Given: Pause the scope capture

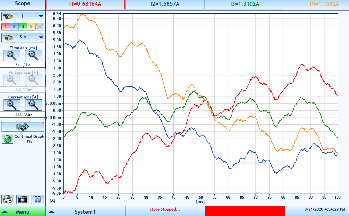Looking at the screenshot, I should (38, 199).
